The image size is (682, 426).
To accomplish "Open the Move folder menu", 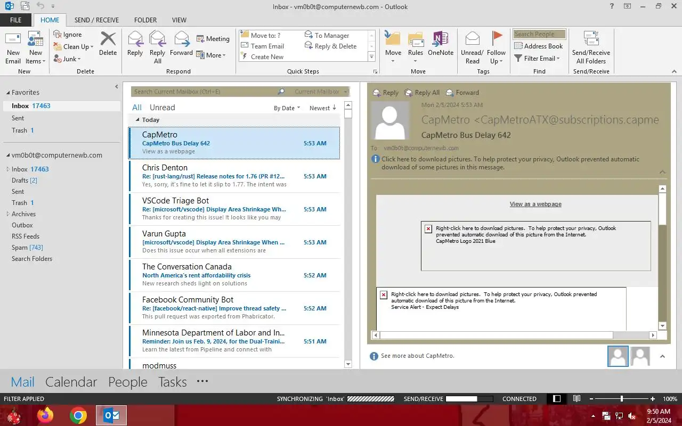I will (393, 47).
